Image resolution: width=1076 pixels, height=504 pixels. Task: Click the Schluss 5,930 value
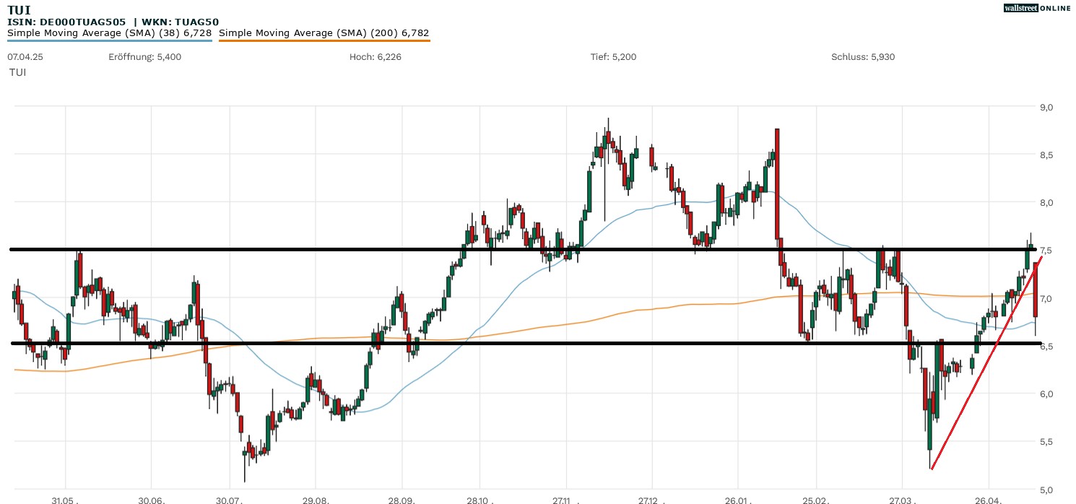point(863,56)
